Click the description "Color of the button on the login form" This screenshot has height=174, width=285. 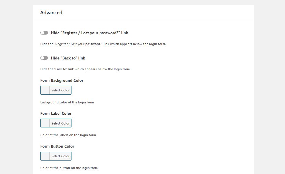point(69,168)
